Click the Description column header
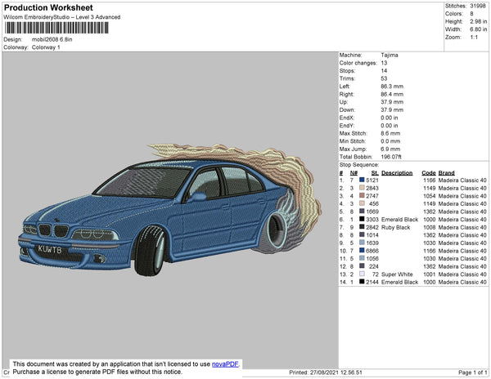Image resolution: width=491 pixels, height=379 pixels. pos(397,173)
